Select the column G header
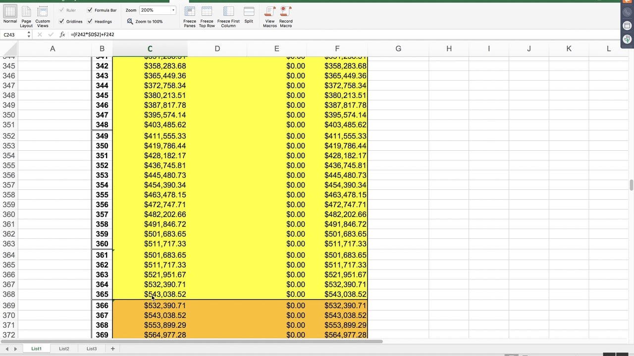 tap(398, 48)
